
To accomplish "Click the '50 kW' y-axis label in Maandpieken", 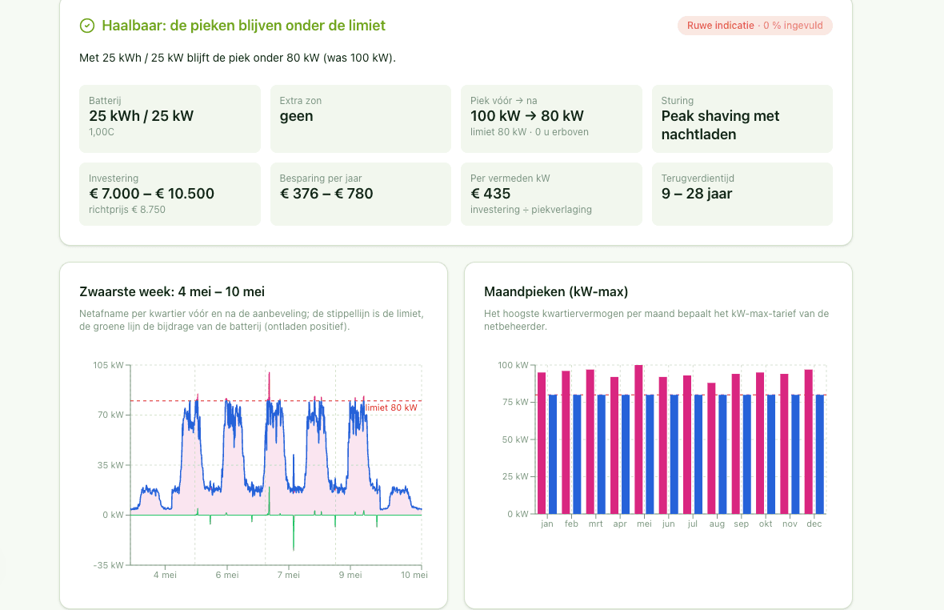I will [515, 439].
